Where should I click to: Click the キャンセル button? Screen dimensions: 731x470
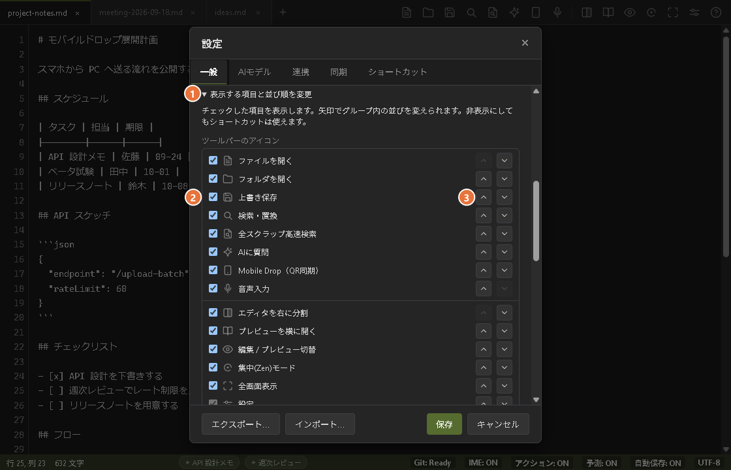coord(498,424)
